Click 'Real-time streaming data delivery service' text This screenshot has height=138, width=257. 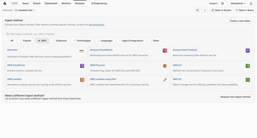pyautogui.click(x=194, y=55)
